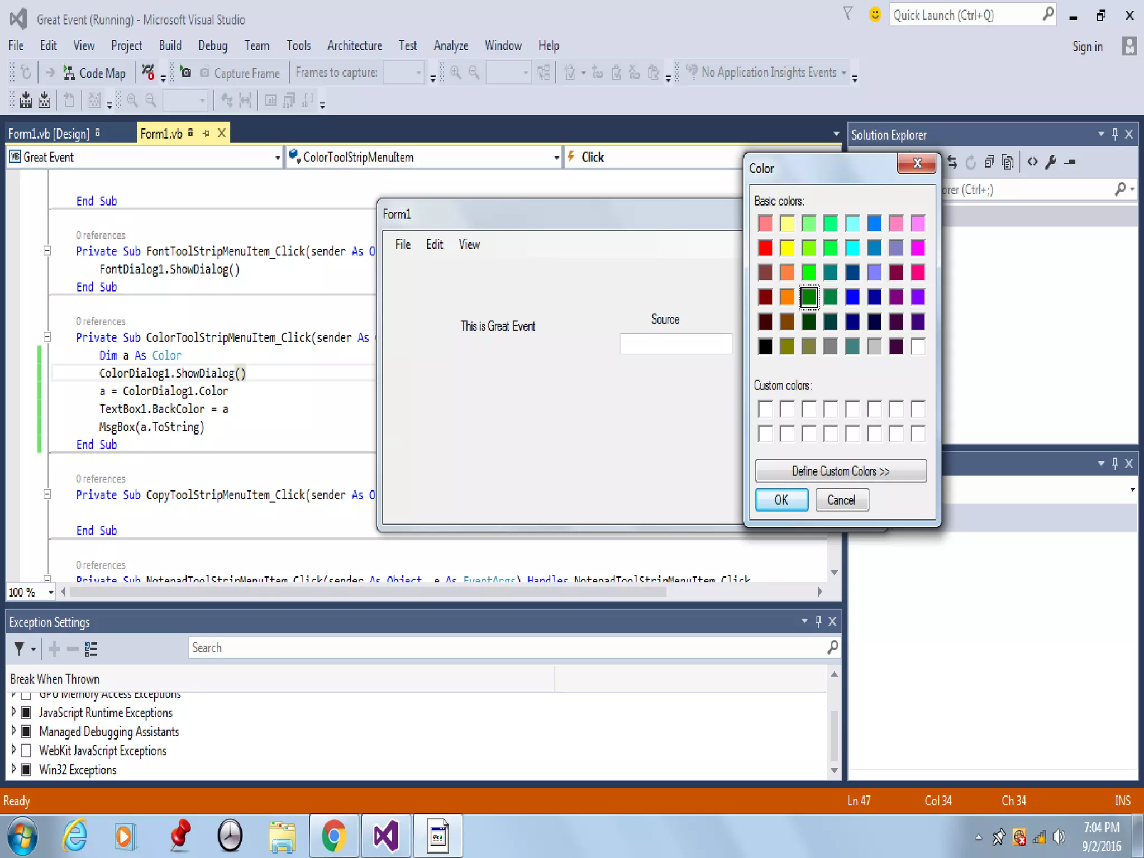This screenshot has height=858, width=1144.
Task: Click the Google Chrome taskbar icon
Action: point(333,836)
